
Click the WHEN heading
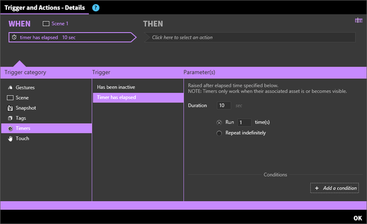[x=19, y=24]
